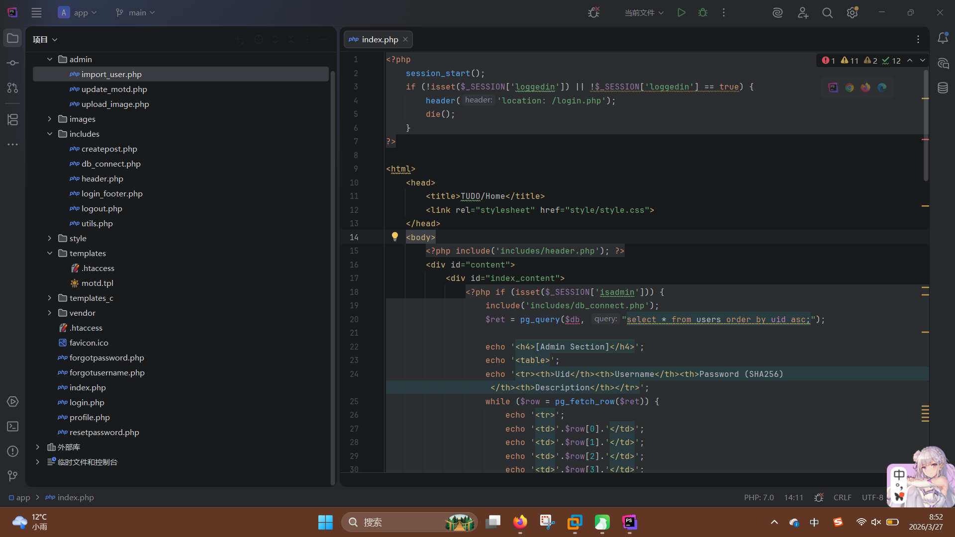The image size is (955, 537).
Task: Open the Problems tool window
Action: coord(13,451)
